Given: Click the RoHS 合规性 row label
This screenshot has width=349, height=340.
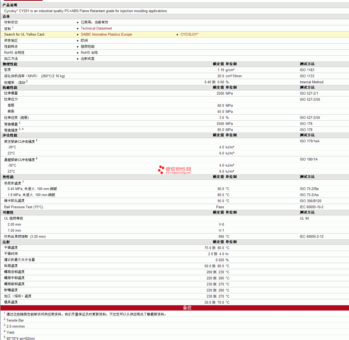Looking at the screenshot, I should coord(14,52).
